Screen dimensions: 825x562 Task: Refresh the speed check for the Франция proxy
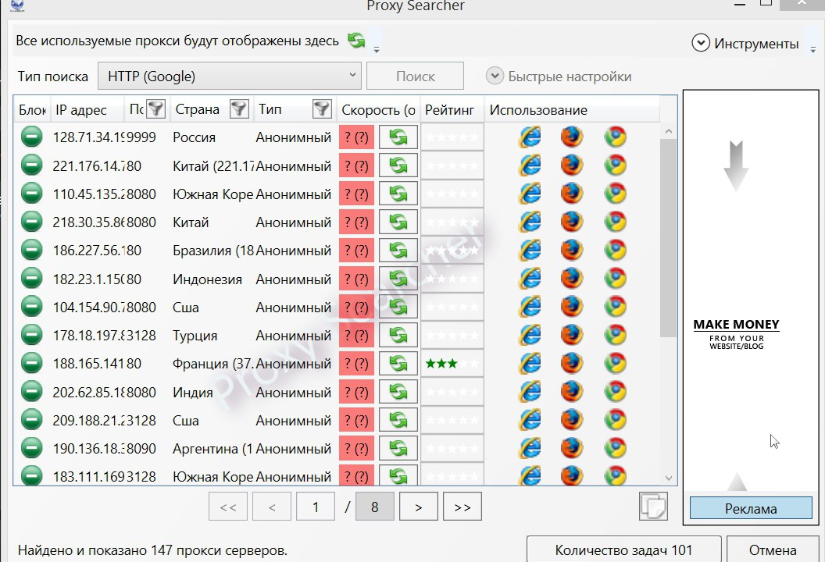(398, 363)
